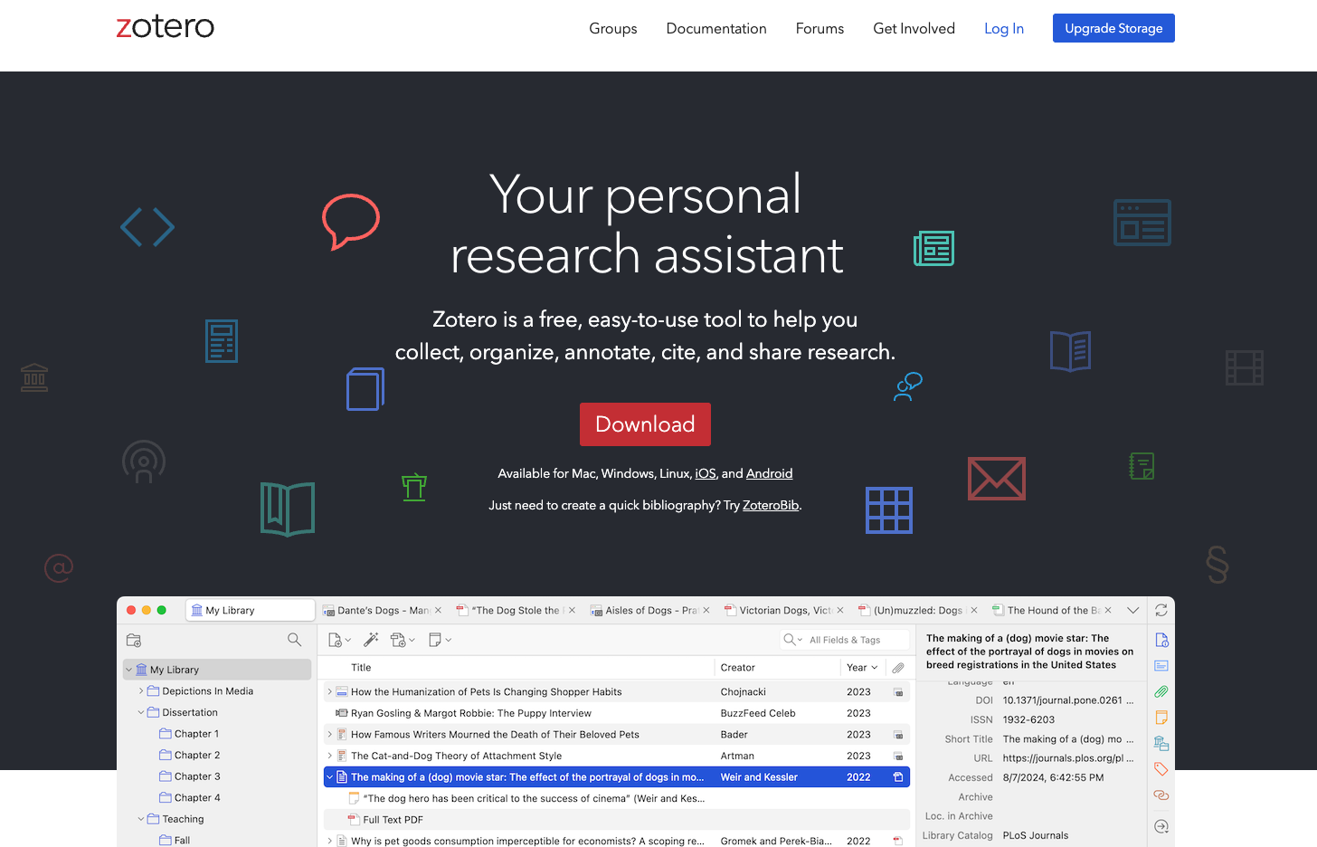Click the PDF icon on Gromek row
Image resolution: width=1317 pixels, height=847 pixels.
[x=898, y=842]
